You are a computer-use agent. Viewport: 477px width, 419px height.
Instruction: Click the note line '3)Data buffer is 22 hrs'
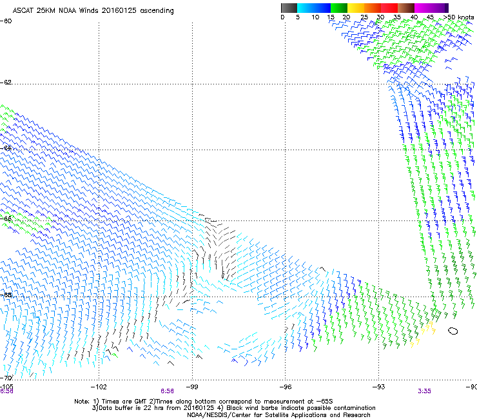[233, 408]
